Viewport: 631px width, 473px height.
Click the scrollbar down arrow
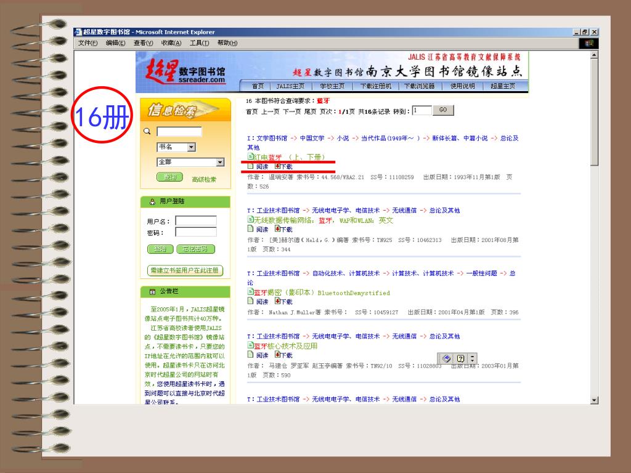[595, 400]
